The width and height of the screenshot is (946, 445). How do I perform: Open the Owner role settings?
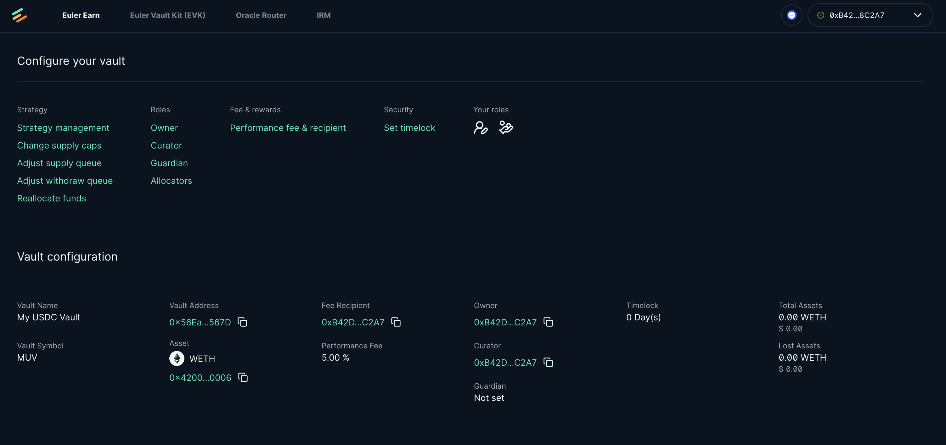pos(164,128)
